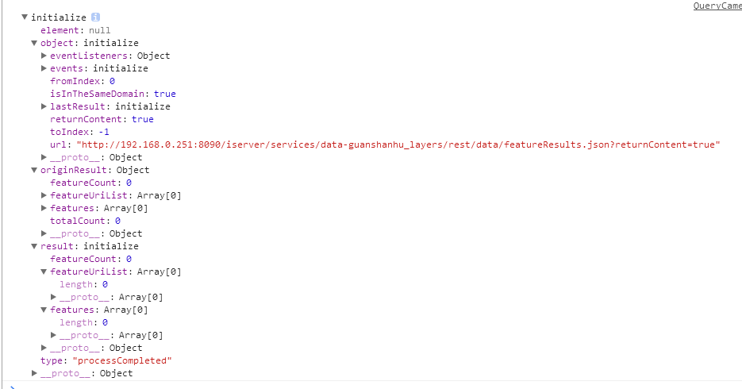Collapse the result: initialize node
The height and width of the screenshot is (389, 742).
tap(34, 246)
